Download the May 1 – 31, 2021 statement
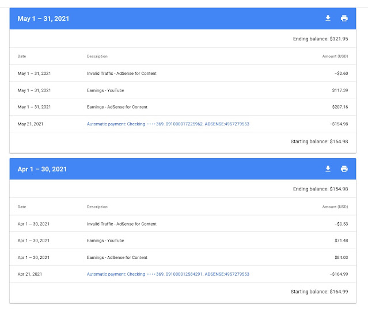This screenshot has height=313, width=368. 328,18
